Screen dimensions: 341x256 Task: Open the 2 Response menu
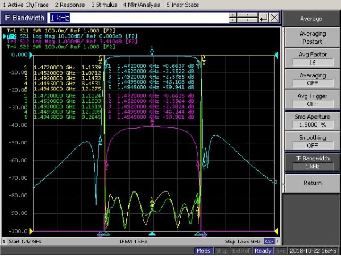(70, 5)
